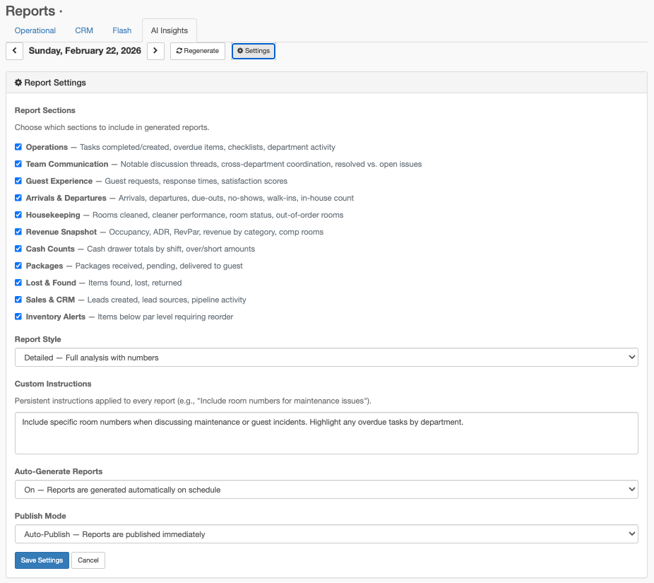The width and height of the screenshot is (654, 583).
Task: Click the 'Publish Mode' label
Action: 40,516
